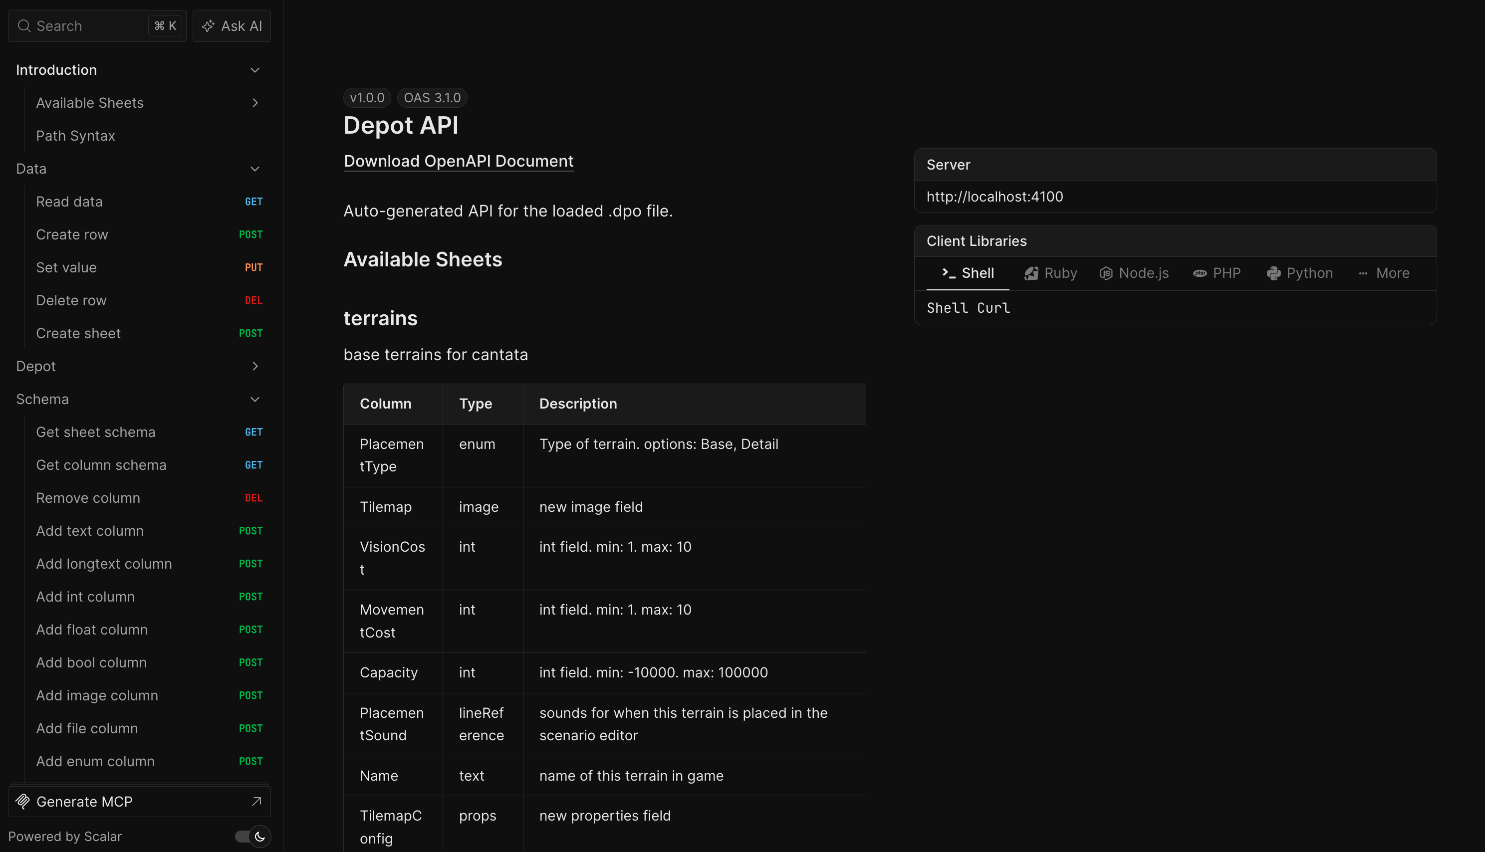Click the Ask AI sparkle icon
1485x852 pixels.
pyautogui.click(x=208, y=26)
